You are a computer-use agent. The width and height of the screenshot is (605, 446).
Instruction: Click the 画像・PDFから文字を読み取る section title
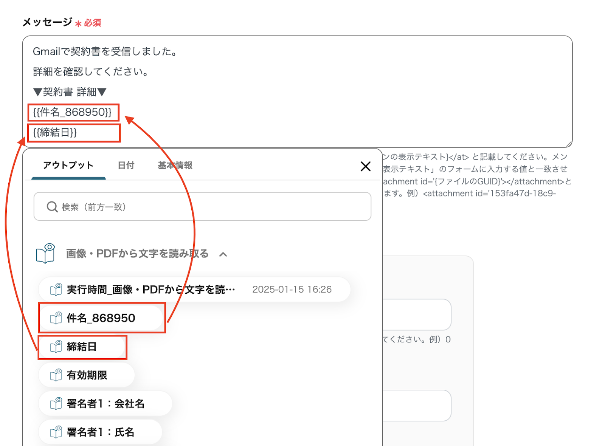coord(137,254)
